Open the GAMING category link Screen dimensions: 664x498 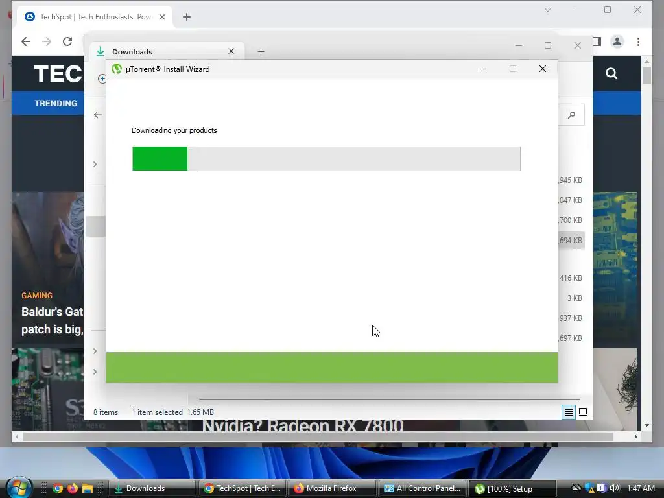point(37,296)
